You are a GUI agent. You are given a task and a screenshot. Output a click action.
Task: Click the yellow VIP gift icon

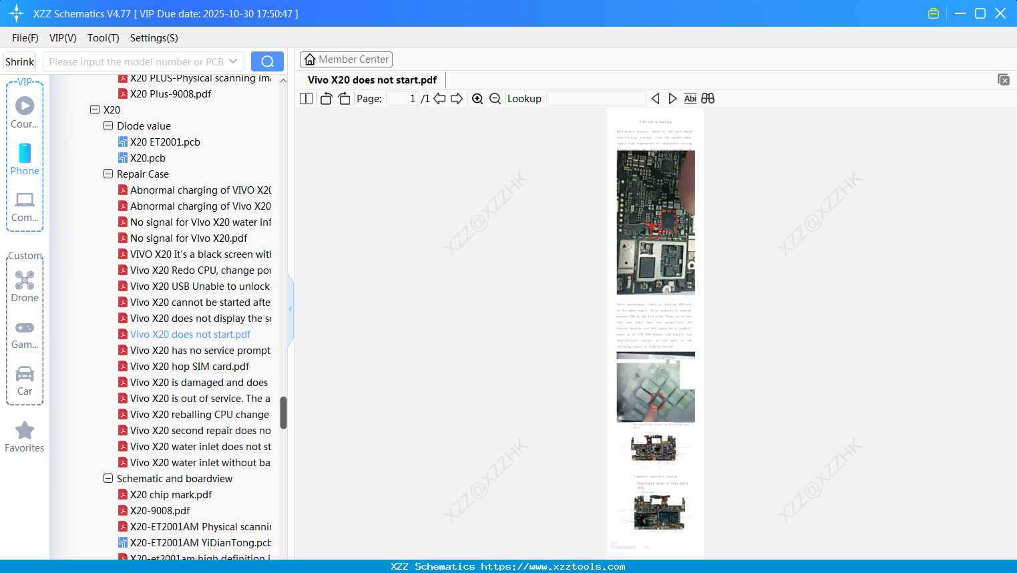(x=934, y=13)
